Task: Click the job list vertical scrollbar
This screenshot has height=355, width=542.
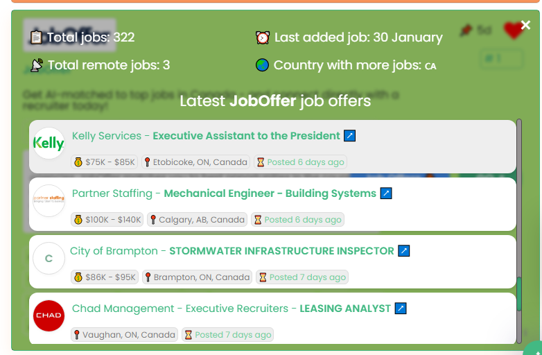Action: [x=519, y=232]
